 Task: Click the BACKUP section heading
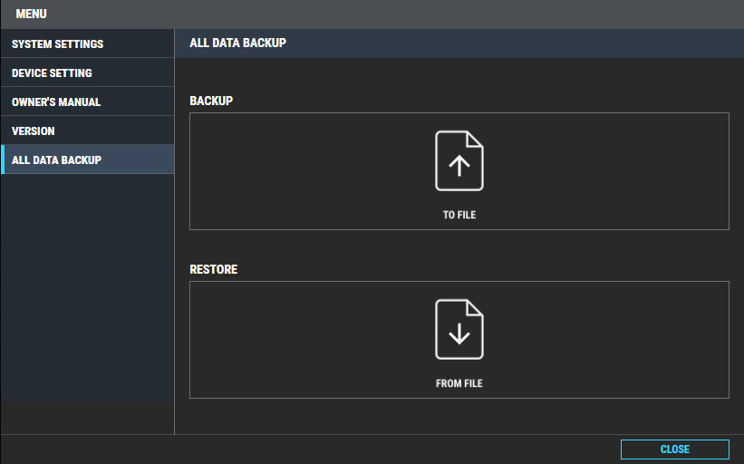[x=211, y=101]
